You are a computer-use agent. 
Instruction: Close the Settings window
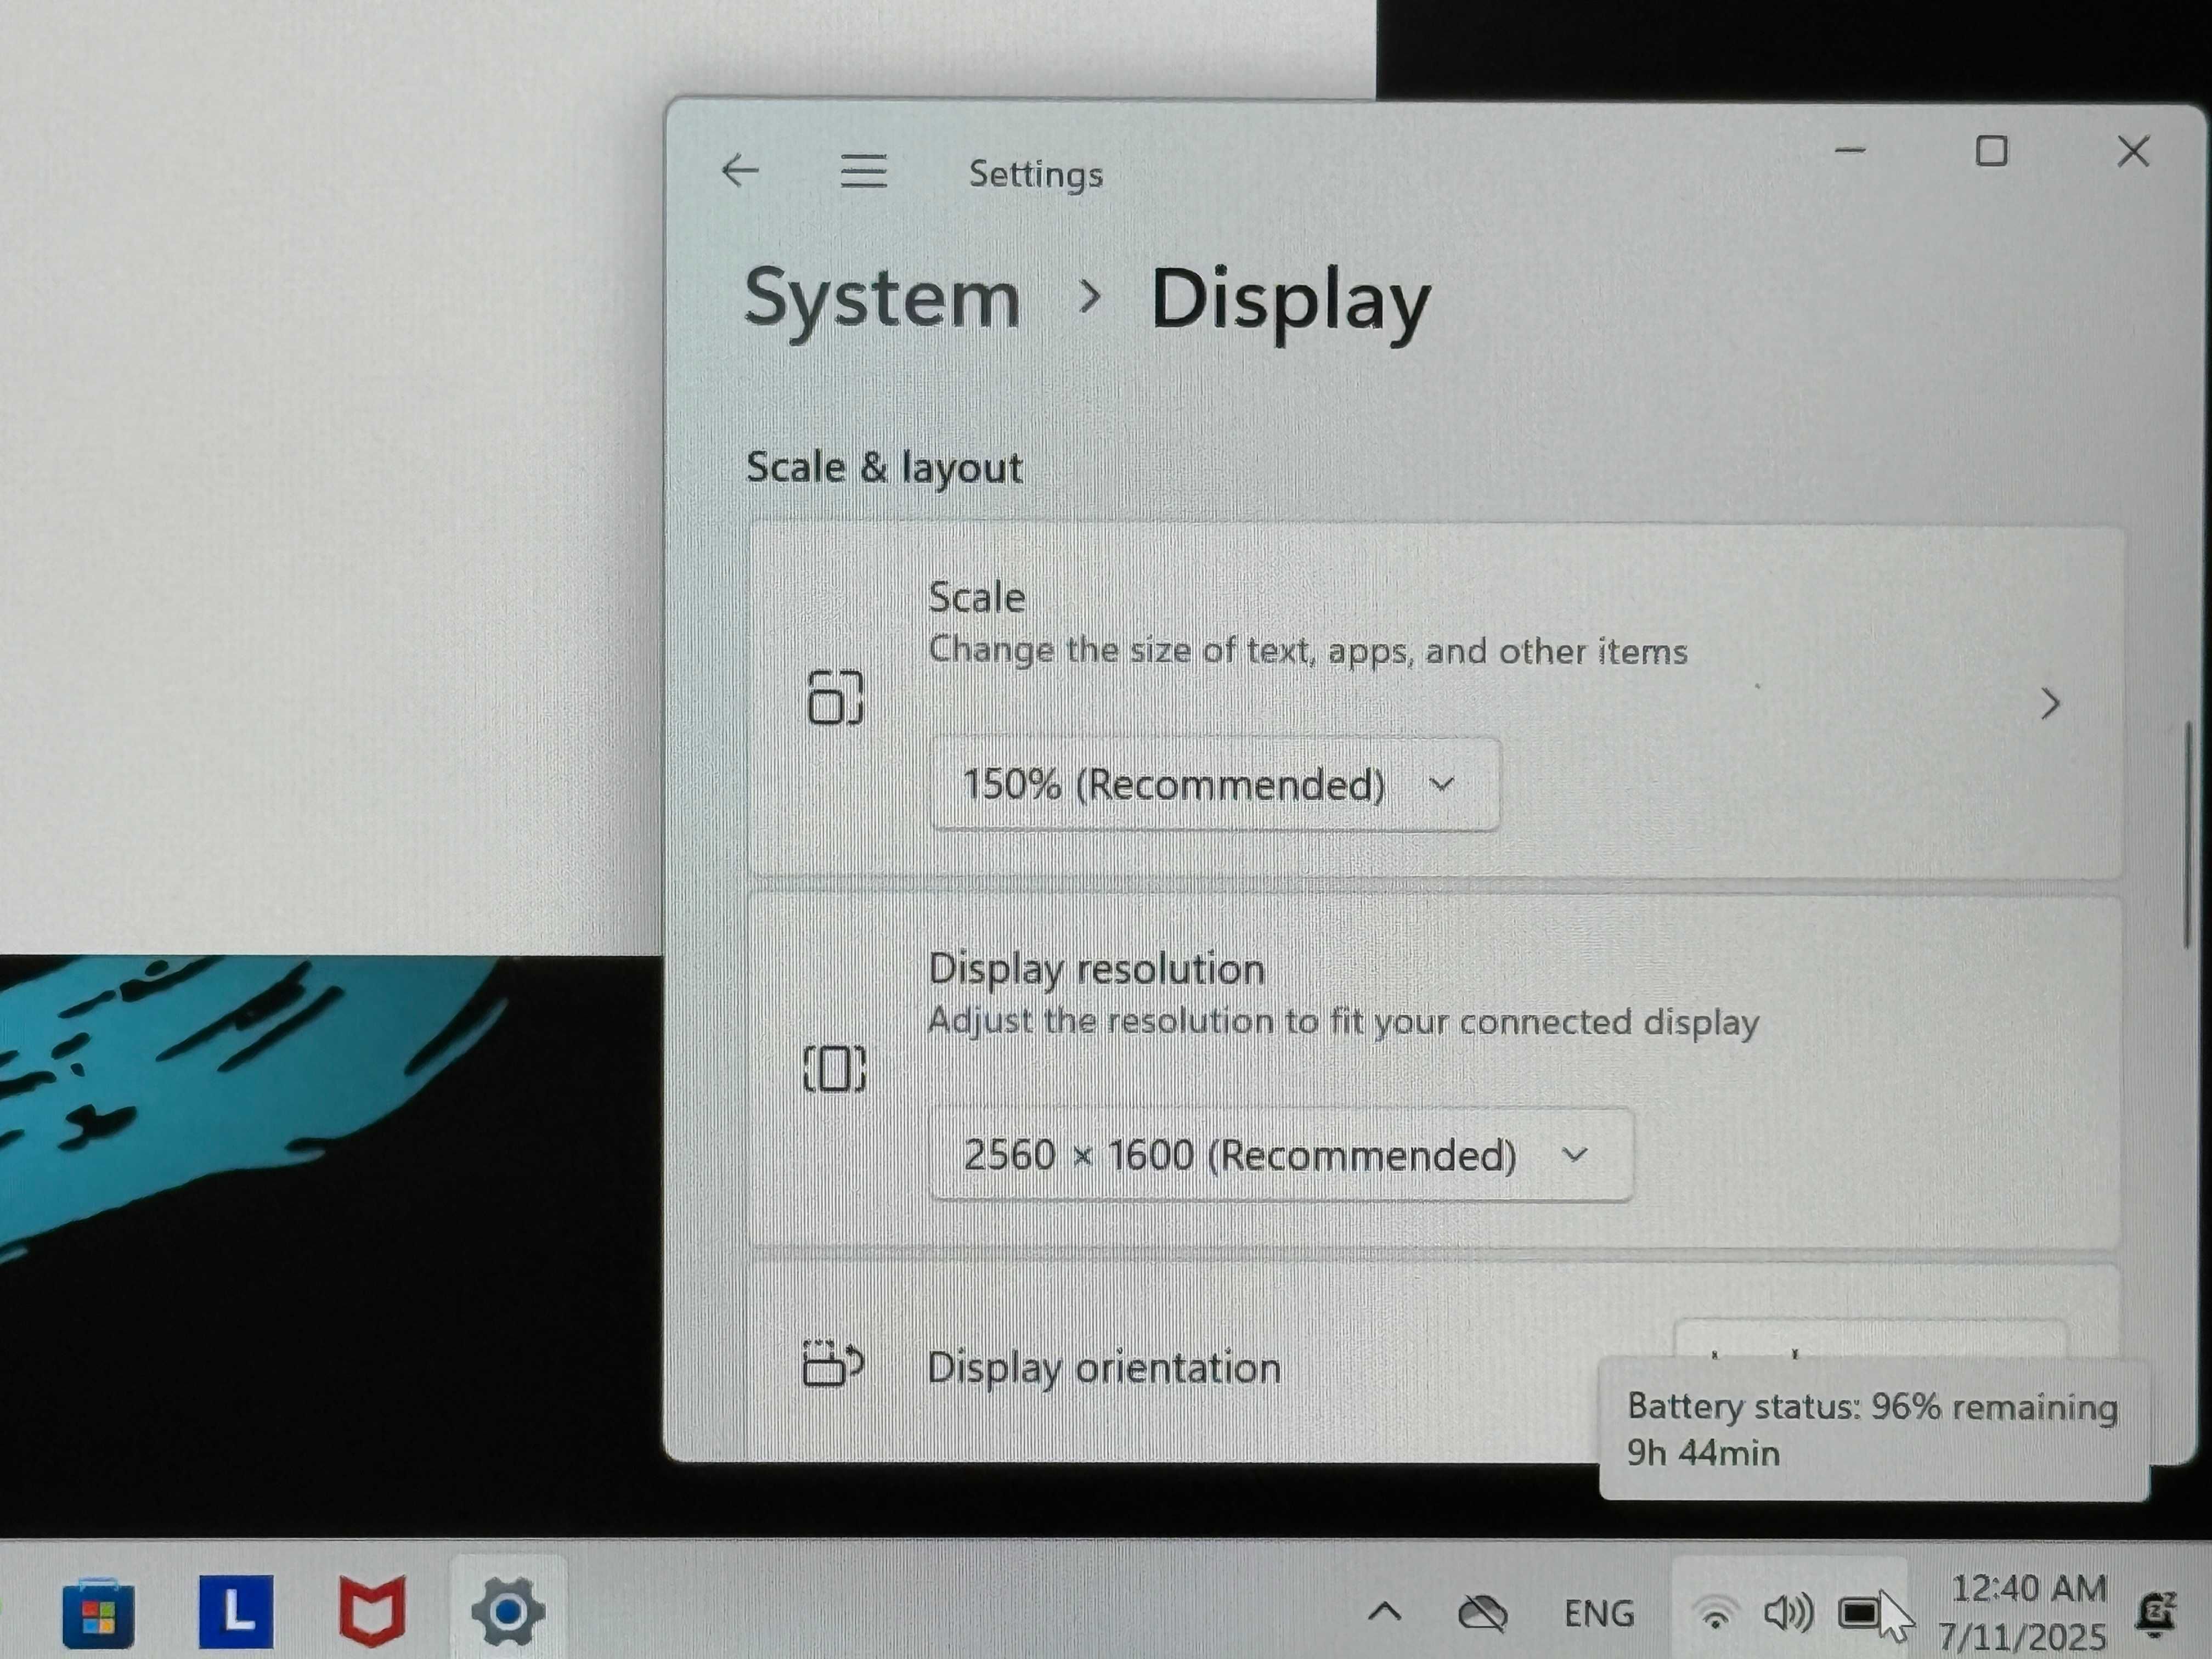coord(2133,151)
